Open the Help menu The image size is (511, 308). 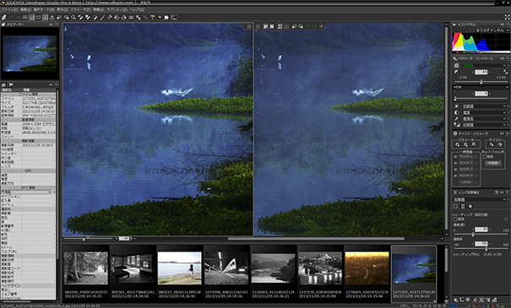pos(137,10)
